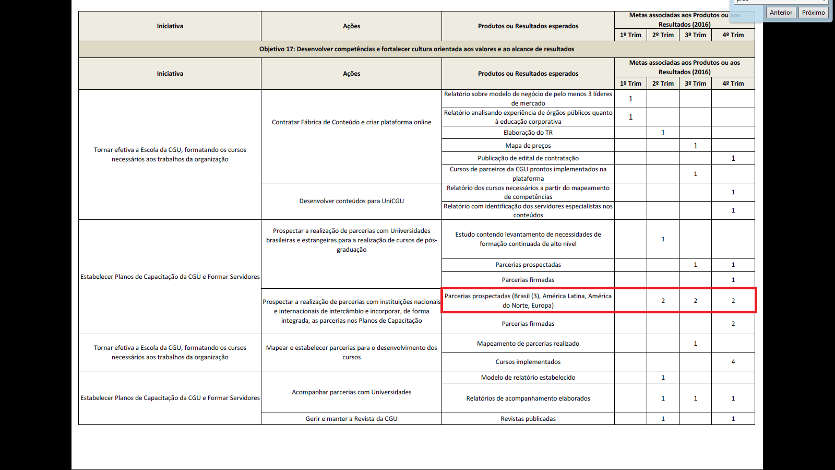The width and height of the screenshot is (835, 470).
Task: Click the Objetivo 17 heading row
Action: point(416,49)
